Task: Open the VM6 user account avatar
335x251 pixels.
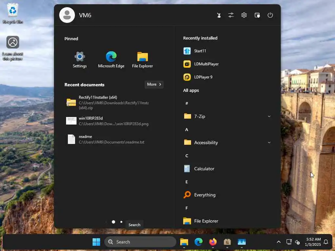Action: [x=67, y=15]
